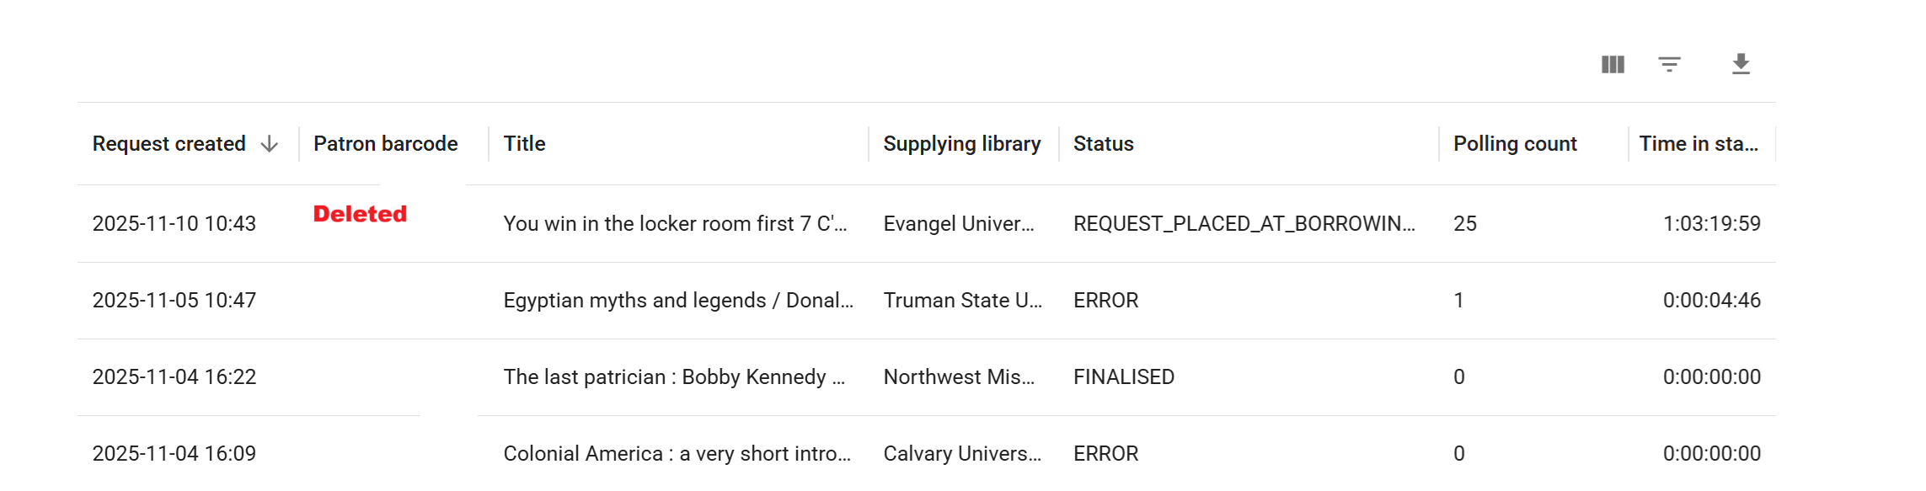Select 'Egyptian myths and legends' row
The width and height of the screenshot is (1926, 491).
click(677, 301)
